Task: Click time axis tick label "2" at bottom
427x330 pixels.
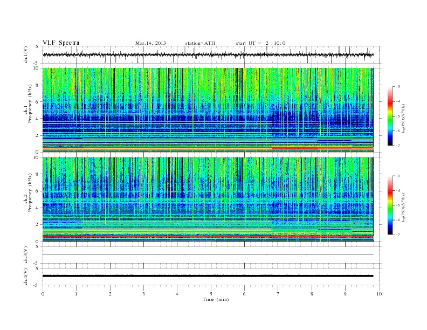Action: [110, 294]
